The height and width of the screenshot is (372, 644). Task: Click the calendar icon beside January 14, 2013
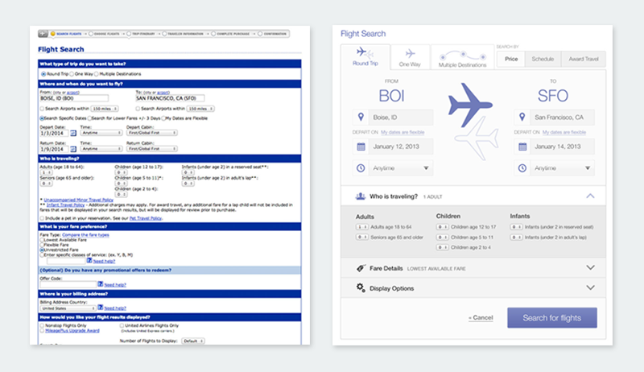(522, 147)
